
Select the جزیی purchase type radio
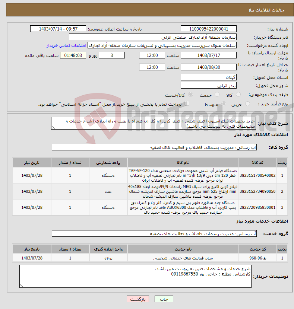[247, 103]
